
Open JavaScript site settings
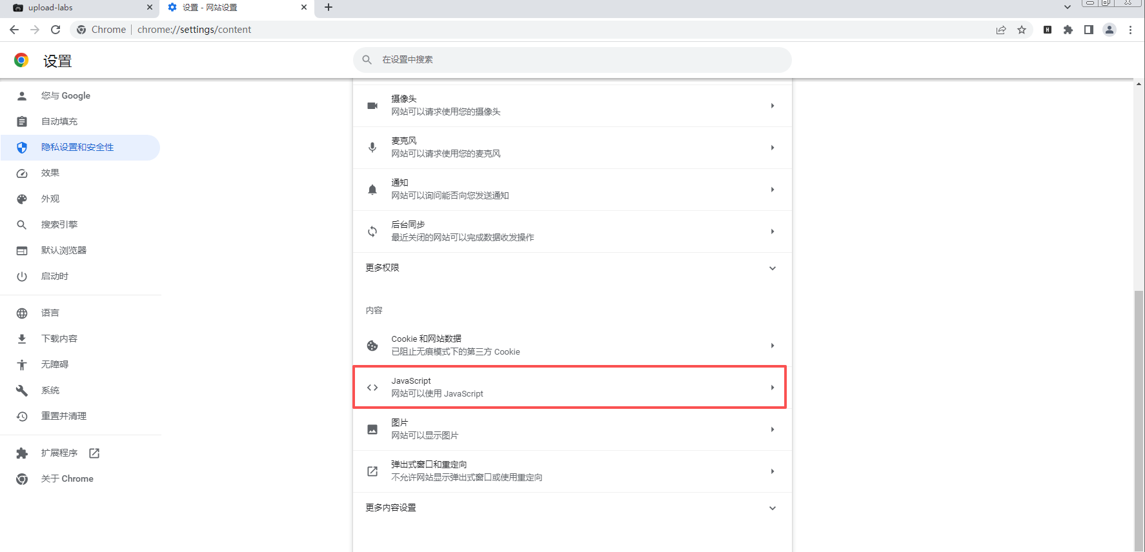coord(570,388)
